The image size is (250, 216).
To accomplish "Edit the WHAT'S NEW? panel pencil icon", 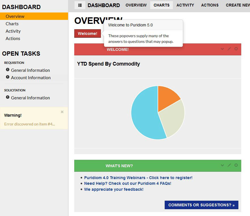I will pyautogui.click(x=229, y=165).
